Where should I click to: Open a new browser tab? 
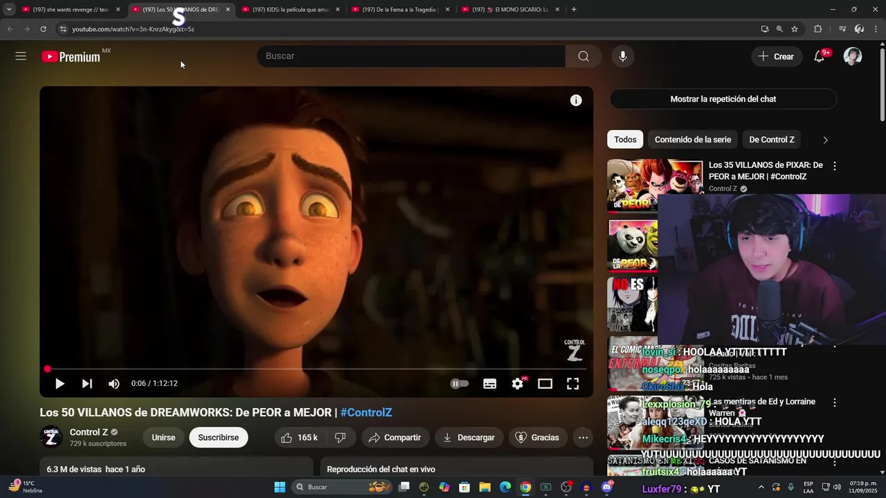pyautogui.click(x=574, y=10)
